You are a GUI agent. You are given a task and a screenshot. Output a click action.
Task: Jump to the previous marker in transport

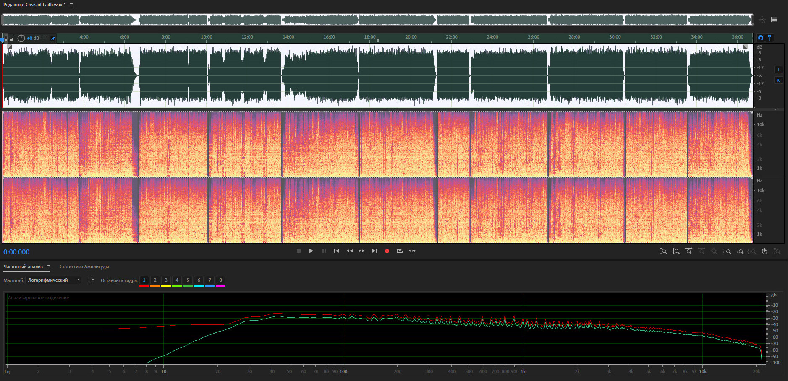point(336,251)
